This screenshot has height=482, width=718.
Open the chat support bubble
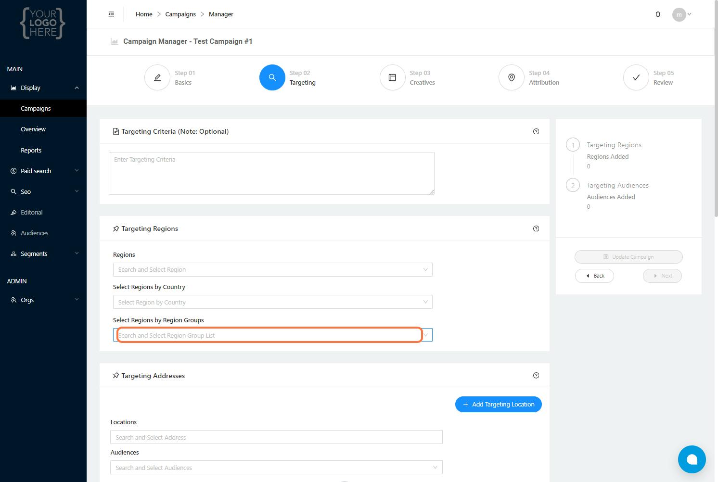(692, 459)
